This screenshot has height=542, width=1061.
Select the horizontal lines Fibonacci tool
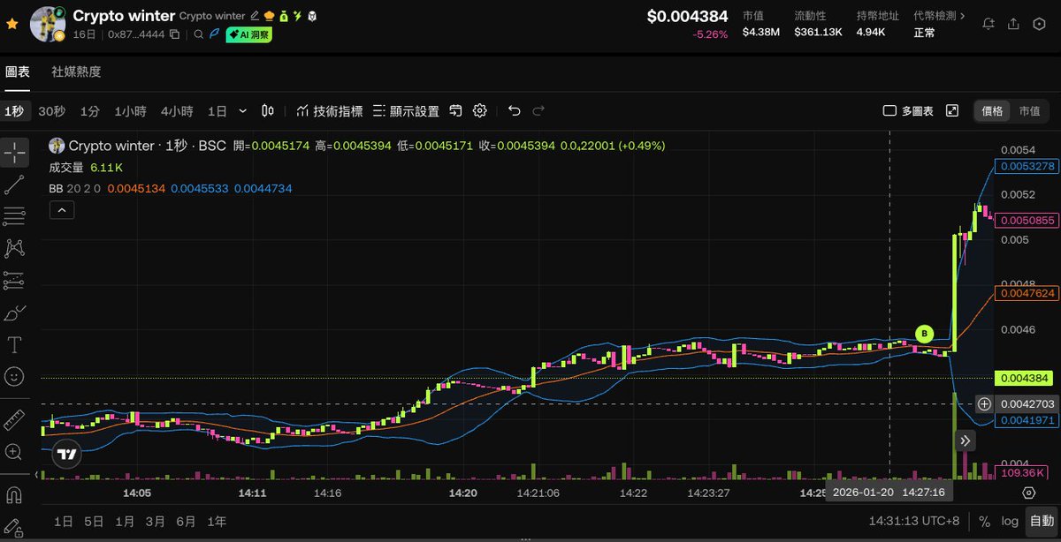coord(14,216)
